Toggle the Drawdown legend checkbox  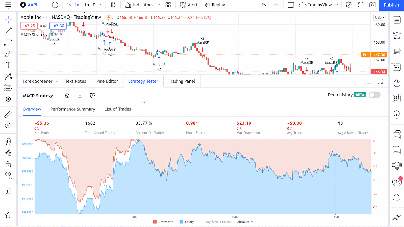(163, 222)
